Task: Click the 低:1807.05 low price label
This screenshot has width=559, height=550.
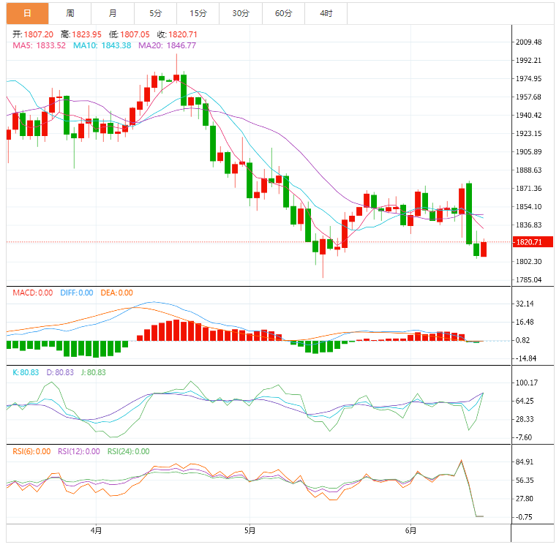Action: coord(129,34)
